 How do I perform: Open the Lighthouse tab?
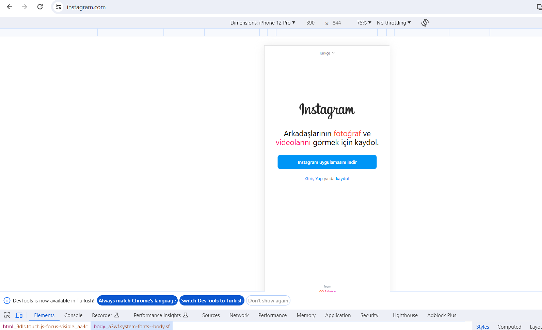405,315
